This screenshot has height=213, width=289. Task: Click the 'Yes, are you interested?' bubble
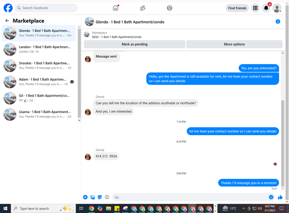(259, 68)
